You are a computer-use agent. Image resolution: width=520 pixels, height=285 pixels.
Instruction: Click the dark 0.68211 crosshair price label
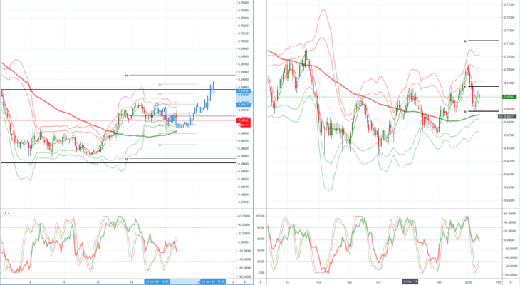pyautogui.click(x=507, y=116)
